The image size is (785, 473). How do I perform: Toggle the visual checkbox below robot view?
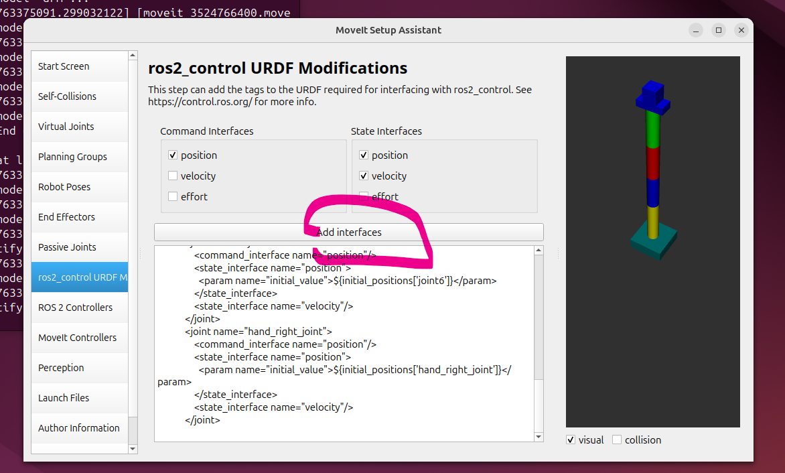point(571,440)
